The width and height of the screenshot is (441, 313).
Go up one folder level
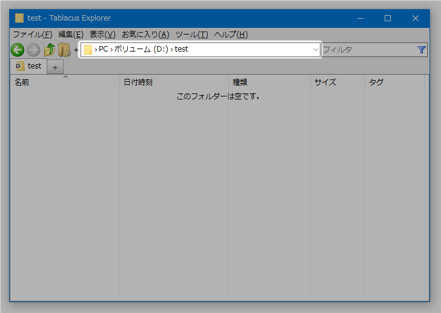50,50
